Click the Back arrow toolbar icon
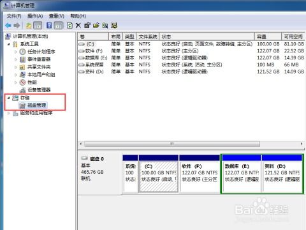306x230 pixels. [x=8, y=26]
